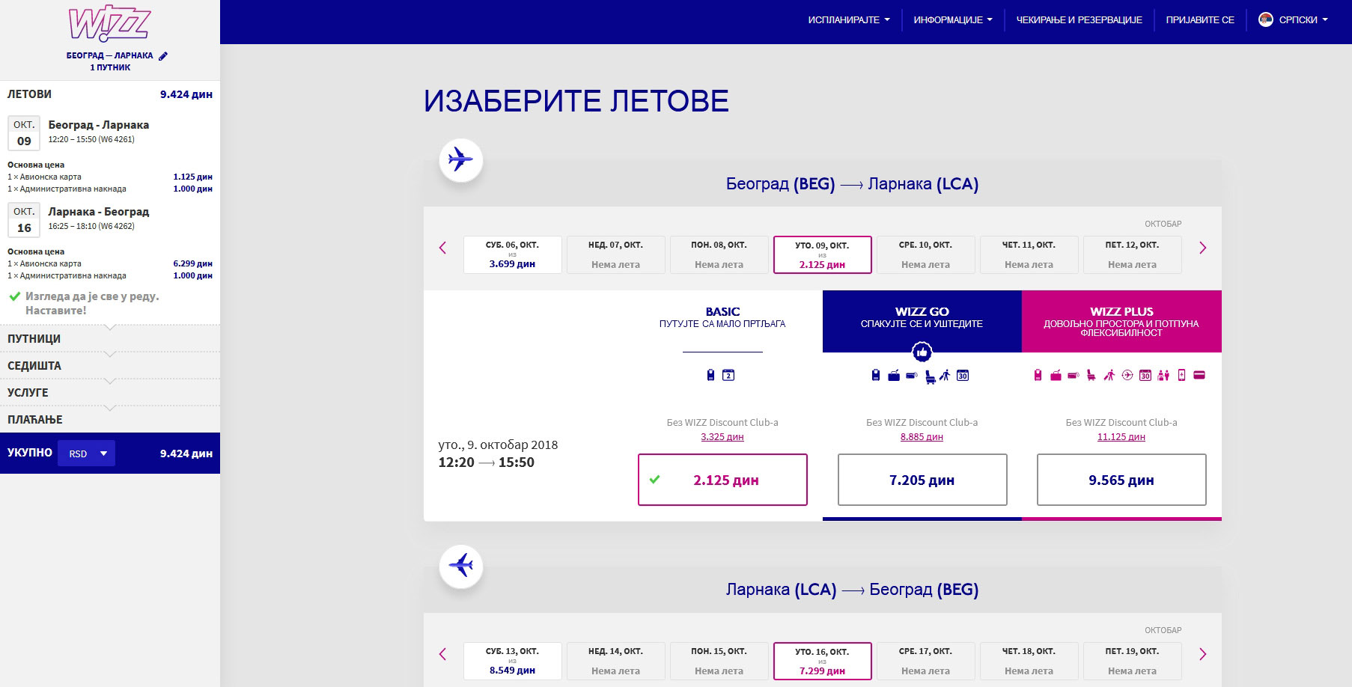Show earlier outbound dates with left arrow
Viewport: 1352px width, 687px height.
click(442, 248)
